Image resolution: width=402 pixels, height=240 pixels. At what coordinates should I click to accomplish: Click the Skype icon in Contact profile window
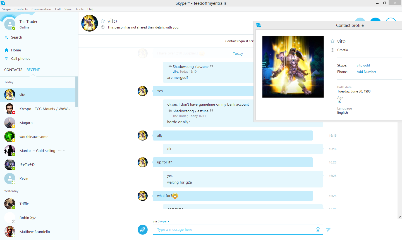click(259, 25)
